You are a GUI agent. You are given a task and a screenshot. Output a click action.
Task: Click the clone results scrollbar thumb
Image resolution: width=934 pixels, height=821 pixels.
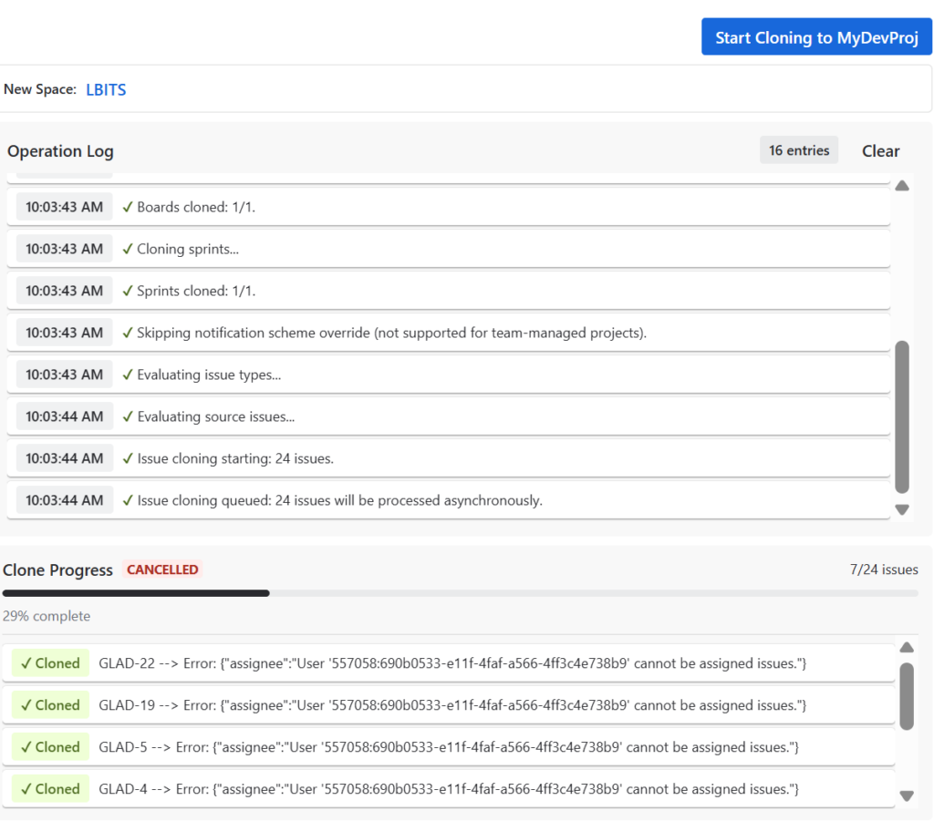906,695
